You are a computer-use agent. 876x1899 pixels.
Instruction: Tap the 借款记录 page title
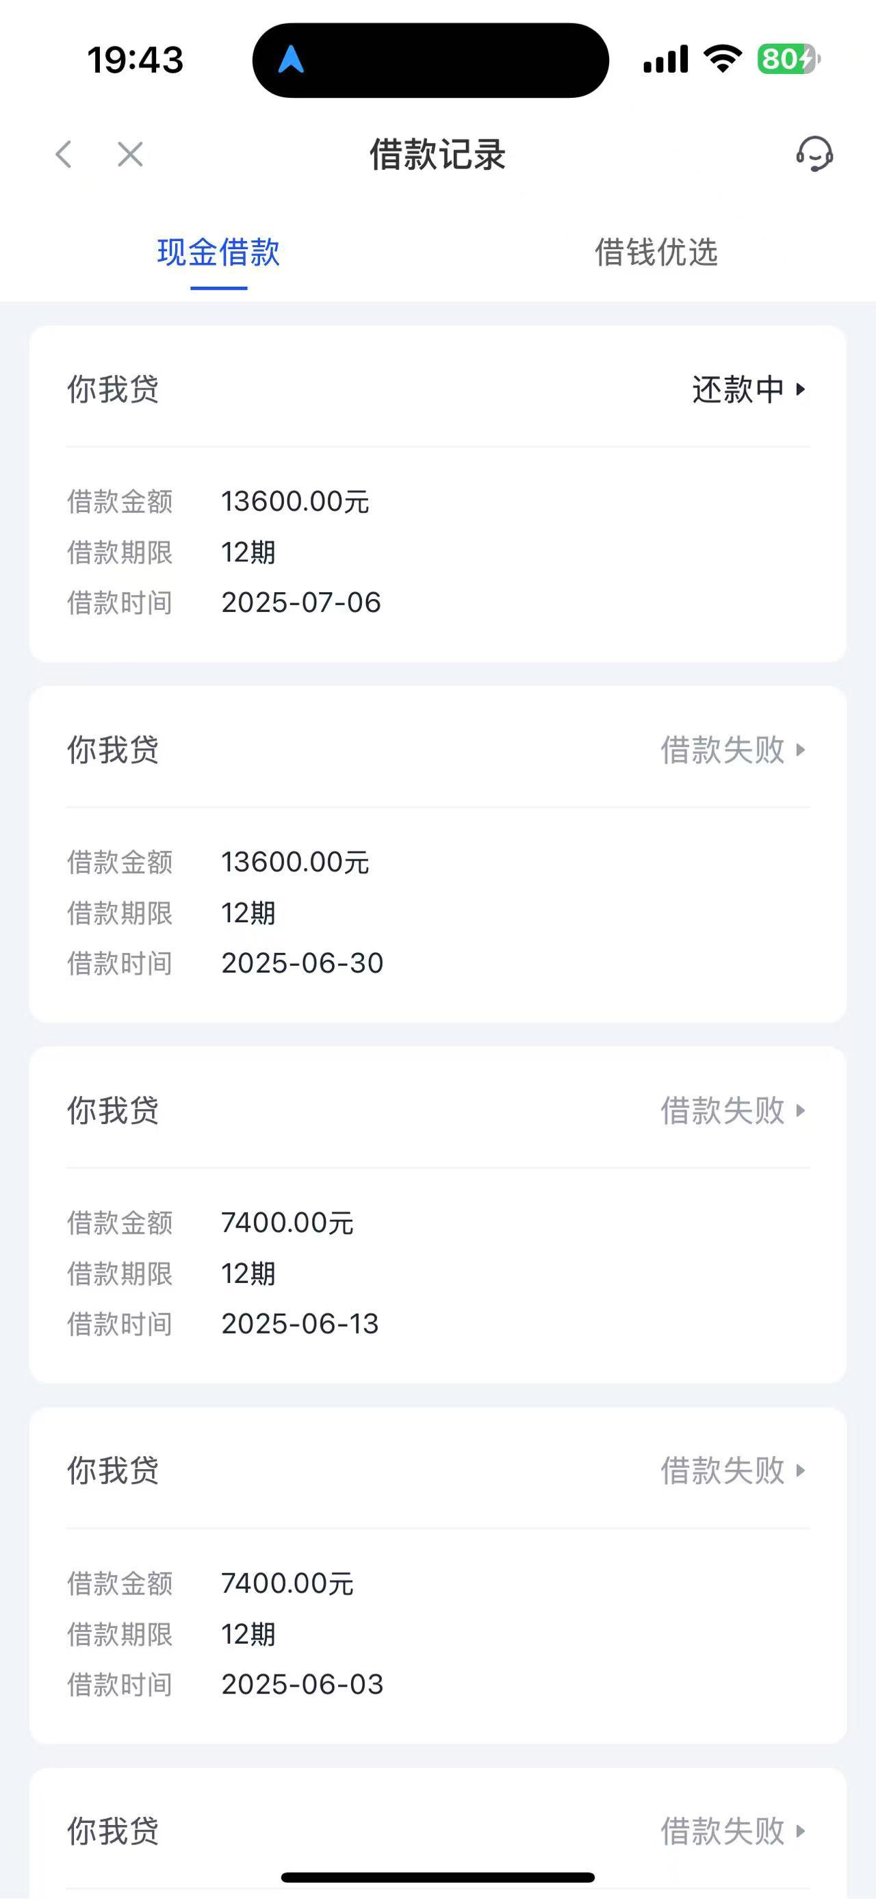[x=437, y=155]
